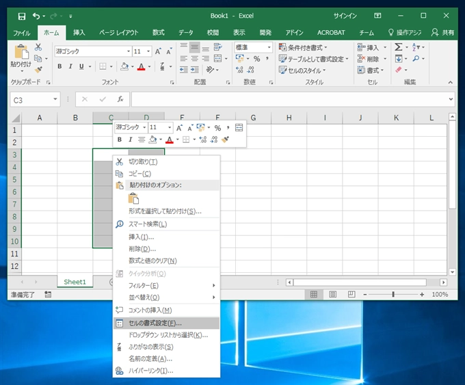Click into the formula bar input
The image size is (465, 385).
coord(289,99)
